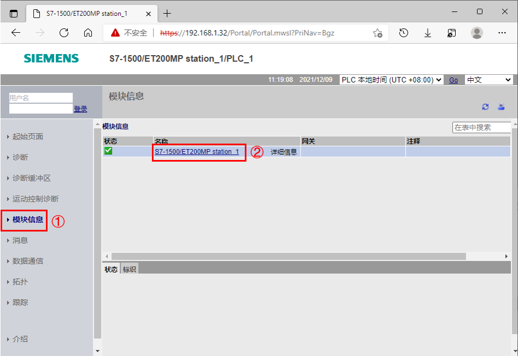Click the sidebar scroll down arrow
The width and height of the screenshot is (518, 356).
click(97, 351)
